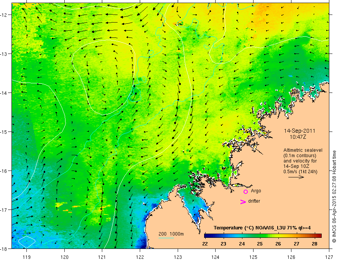The image size is (337, 260).
Task: Click longitude axis label '120'
Action: point(64,257)
